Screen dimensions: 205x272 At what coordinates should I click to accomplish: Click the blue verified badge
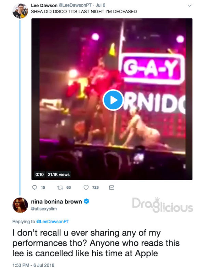[x=86, y=201]
